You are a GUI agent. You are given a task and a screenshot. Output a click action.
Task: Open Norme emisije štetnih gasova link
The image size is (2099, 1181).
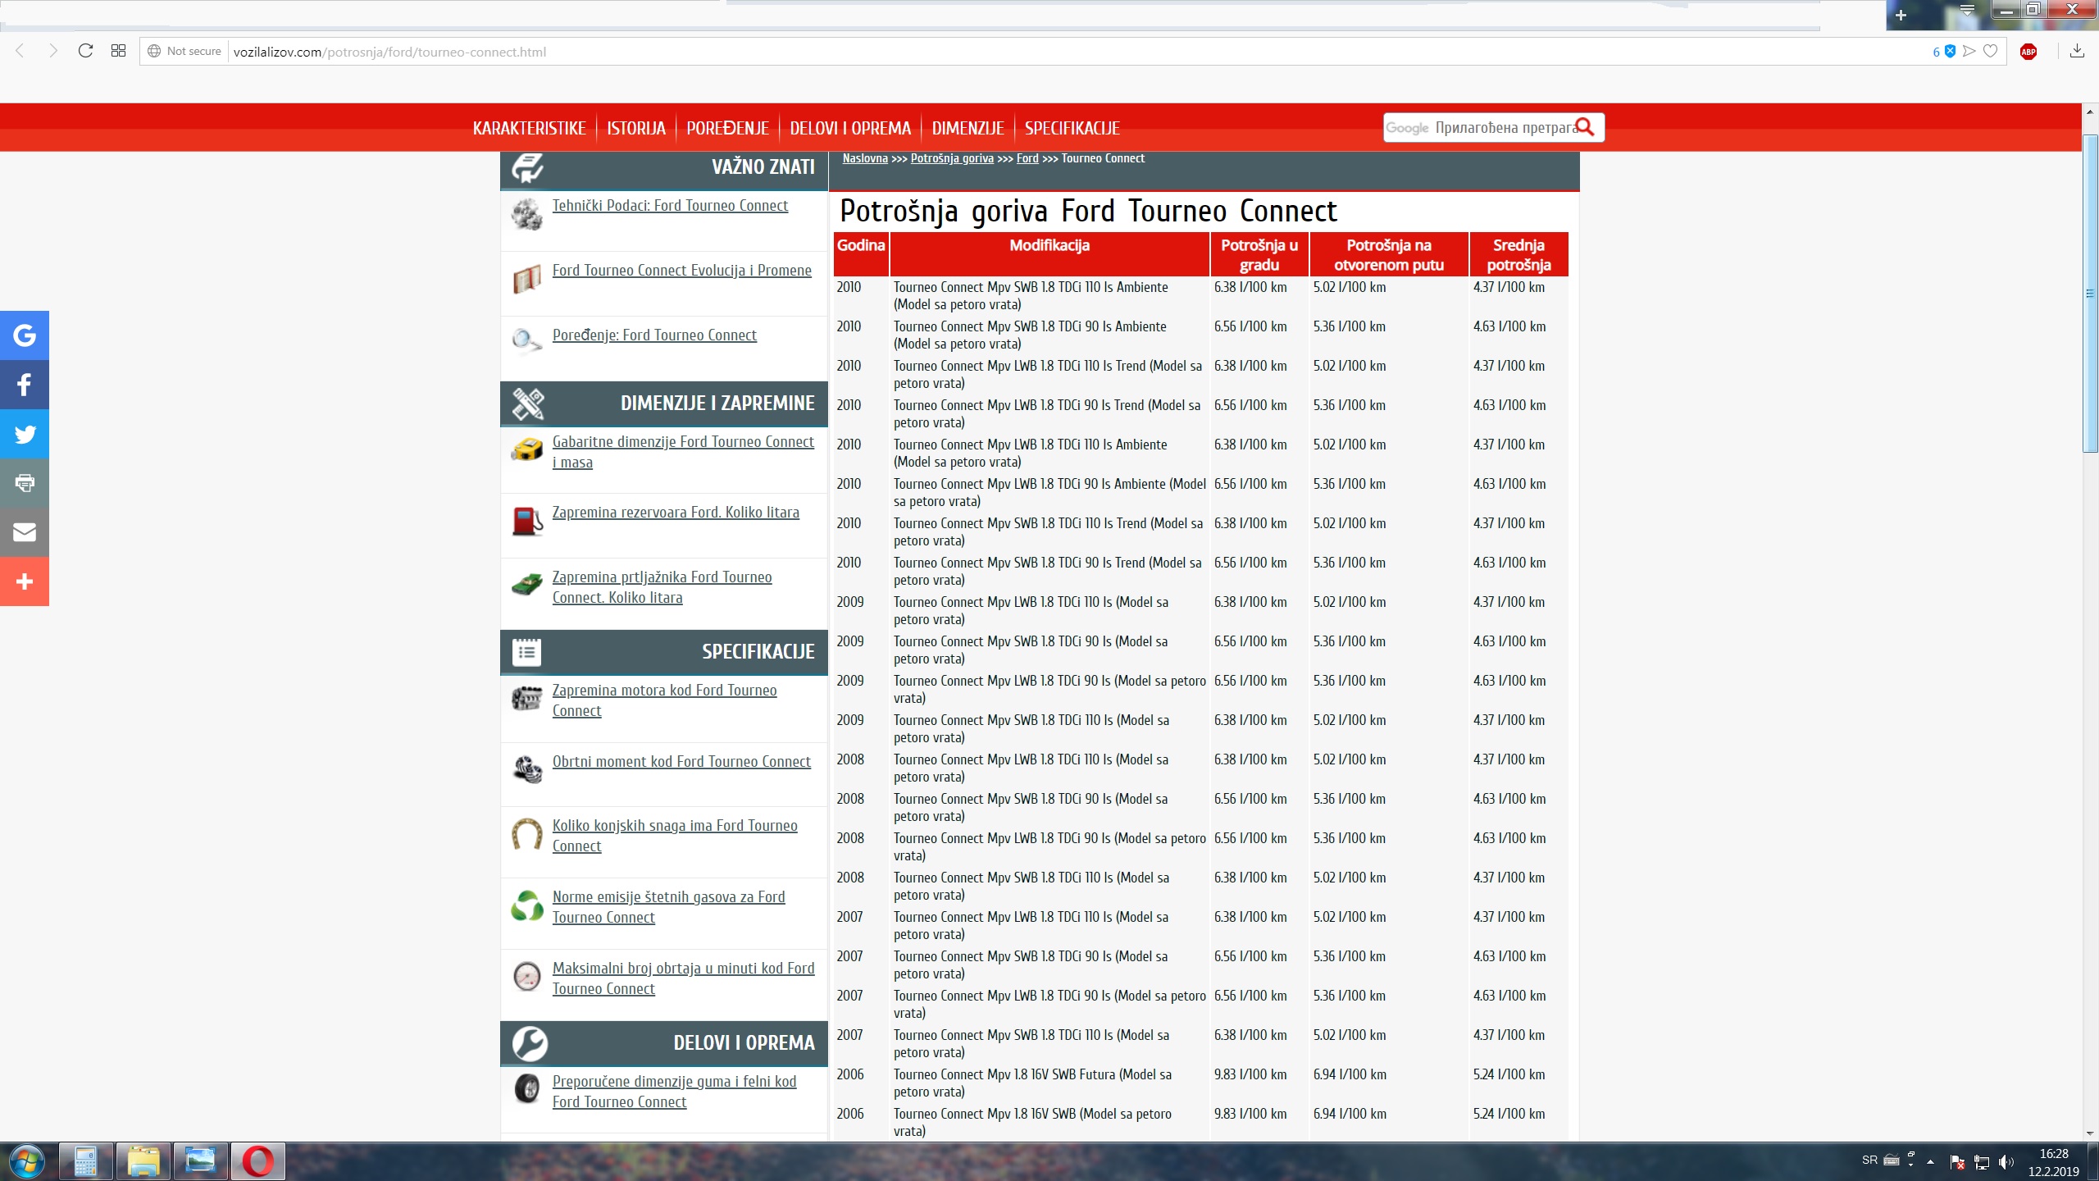click(x=668, y=907)
